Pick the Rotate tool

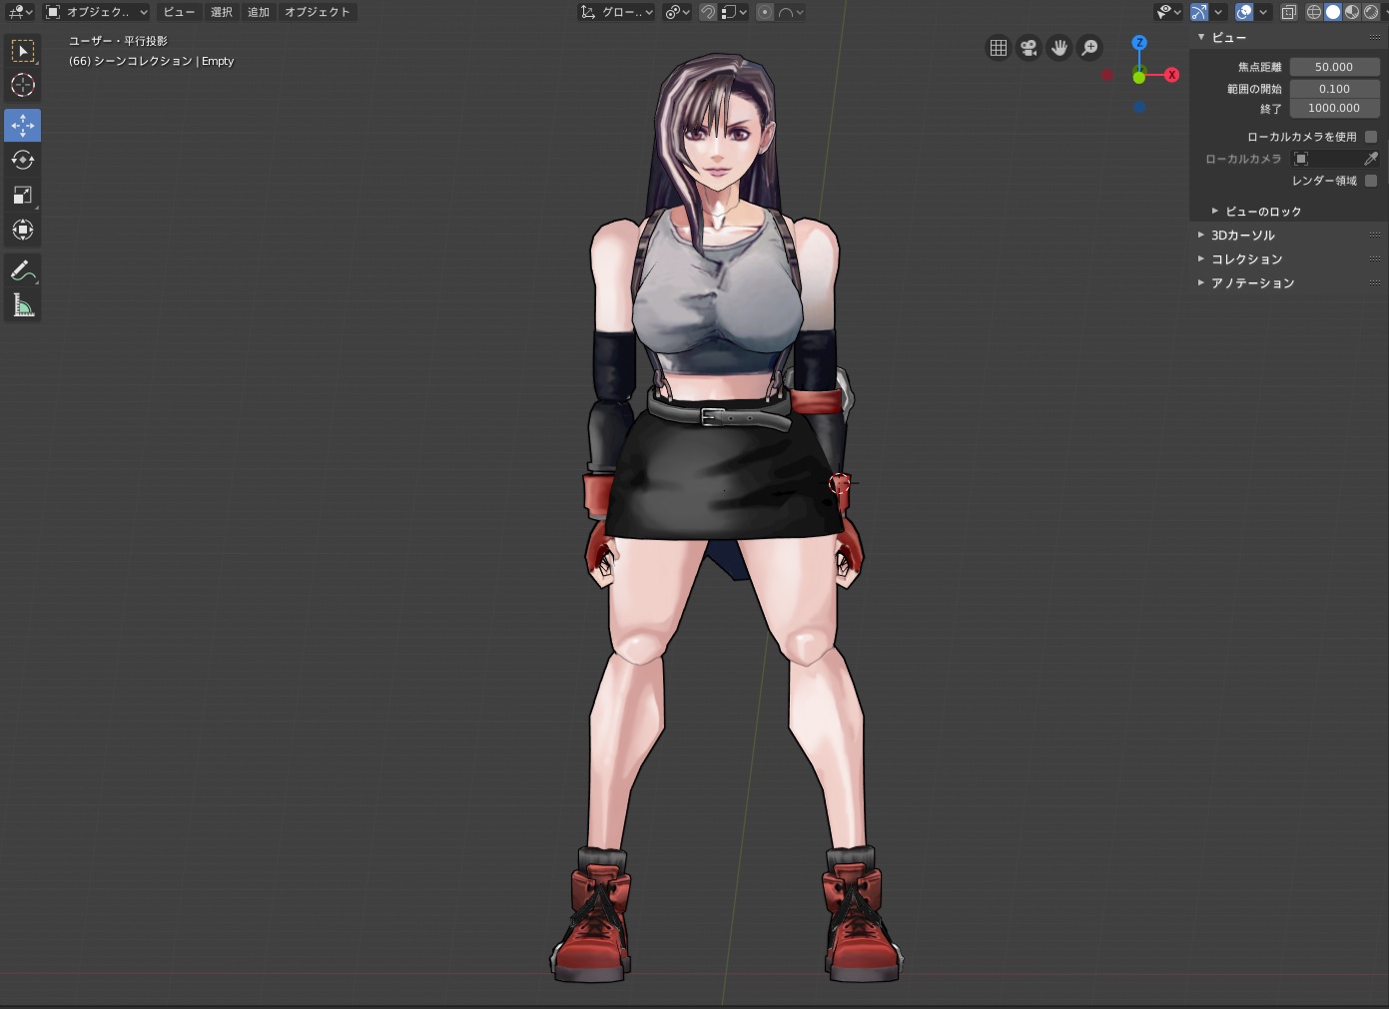pos(23,160)
